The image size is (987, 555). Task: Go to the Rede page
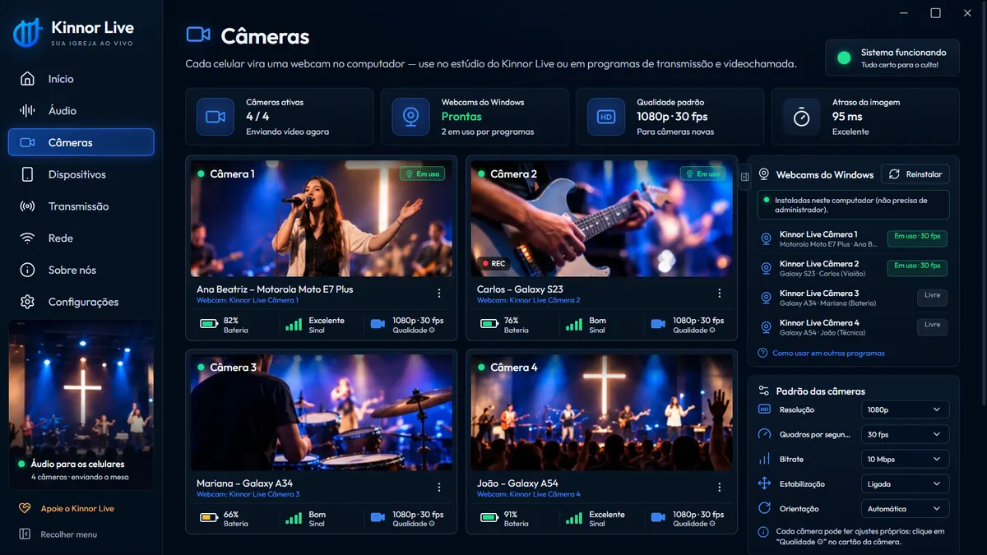tap(81, 238)
